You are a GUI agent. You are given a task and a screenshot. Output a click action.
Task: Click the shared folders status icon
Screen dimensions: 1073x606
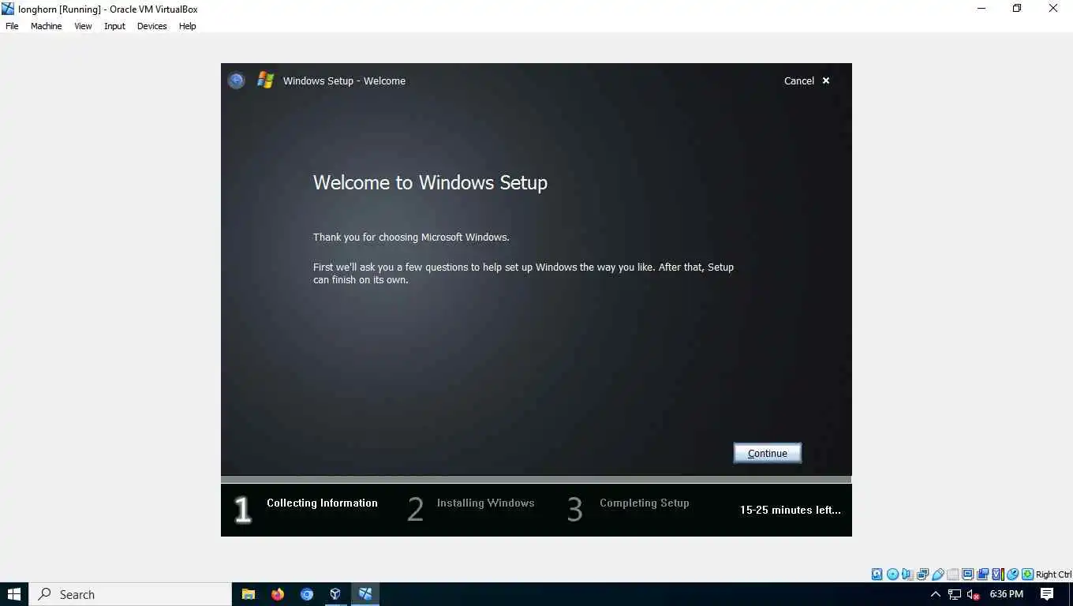tap(952, 574)
